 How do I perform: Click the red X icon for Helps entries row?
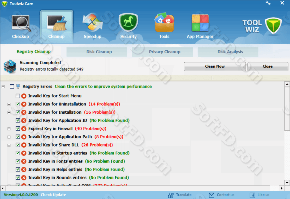click(24, 169)
